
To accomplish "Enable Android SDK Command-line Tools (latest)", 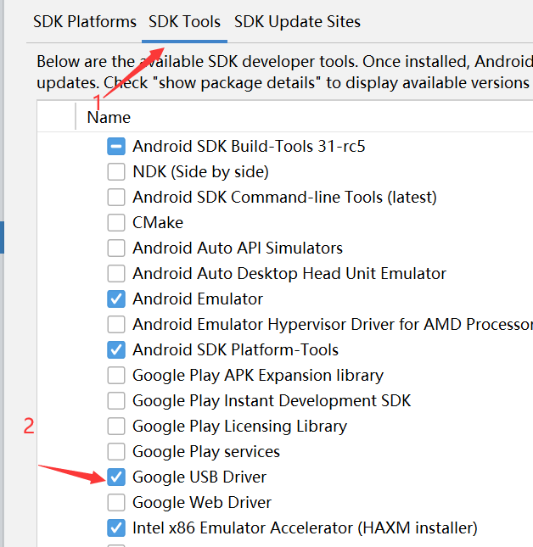I will click(x=116, y=197).
